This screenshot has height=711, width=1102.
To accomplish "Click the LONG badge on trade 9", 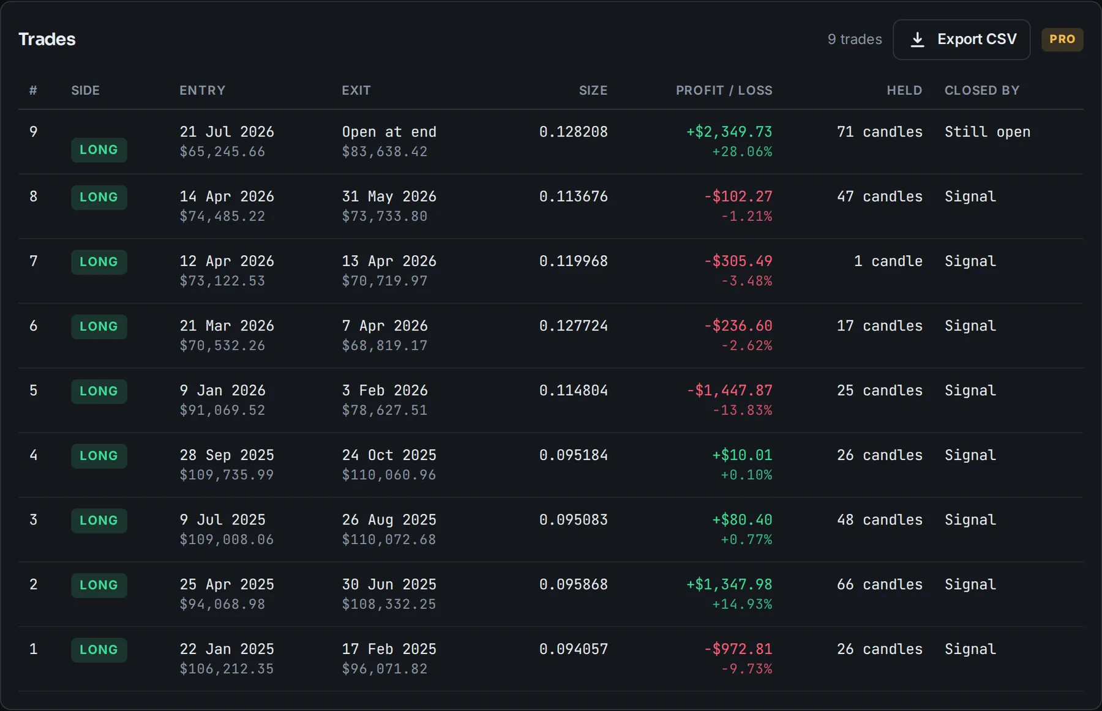I will point(99,150).
